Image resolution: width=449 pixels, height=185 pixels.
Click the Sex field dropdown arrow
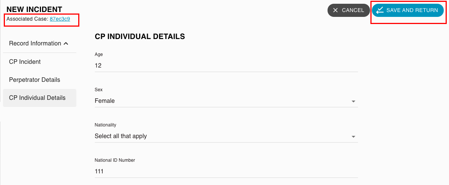(353, 102)
